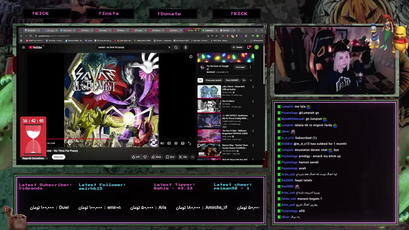Enter fullscreen mode in the video player

pos(189,143)
